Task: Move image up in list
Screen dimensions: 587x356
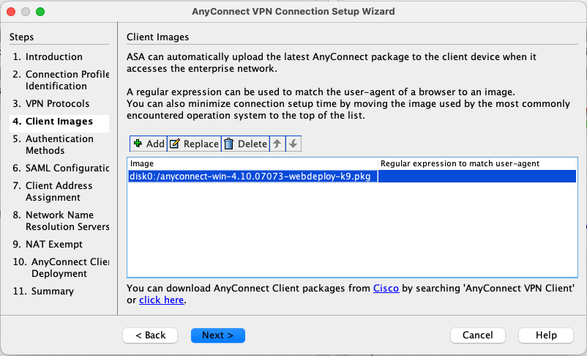Action: [x=278, y=144]
